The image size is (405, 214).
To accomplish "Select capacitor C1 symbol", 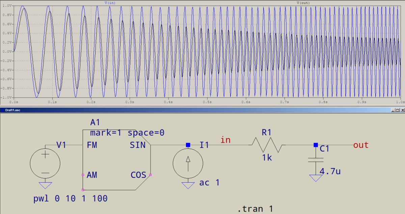I will click(x=316, y=160).
